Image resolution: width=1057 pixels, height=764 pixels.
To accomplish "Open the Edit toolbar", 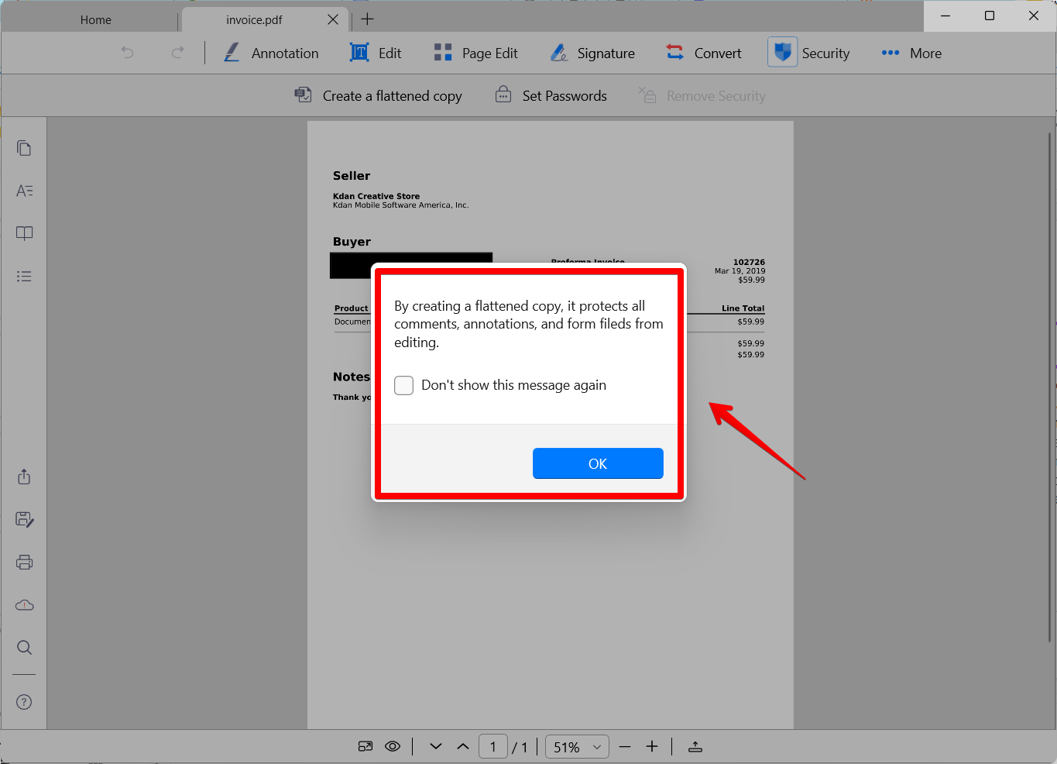I will (x=376, y=53).
